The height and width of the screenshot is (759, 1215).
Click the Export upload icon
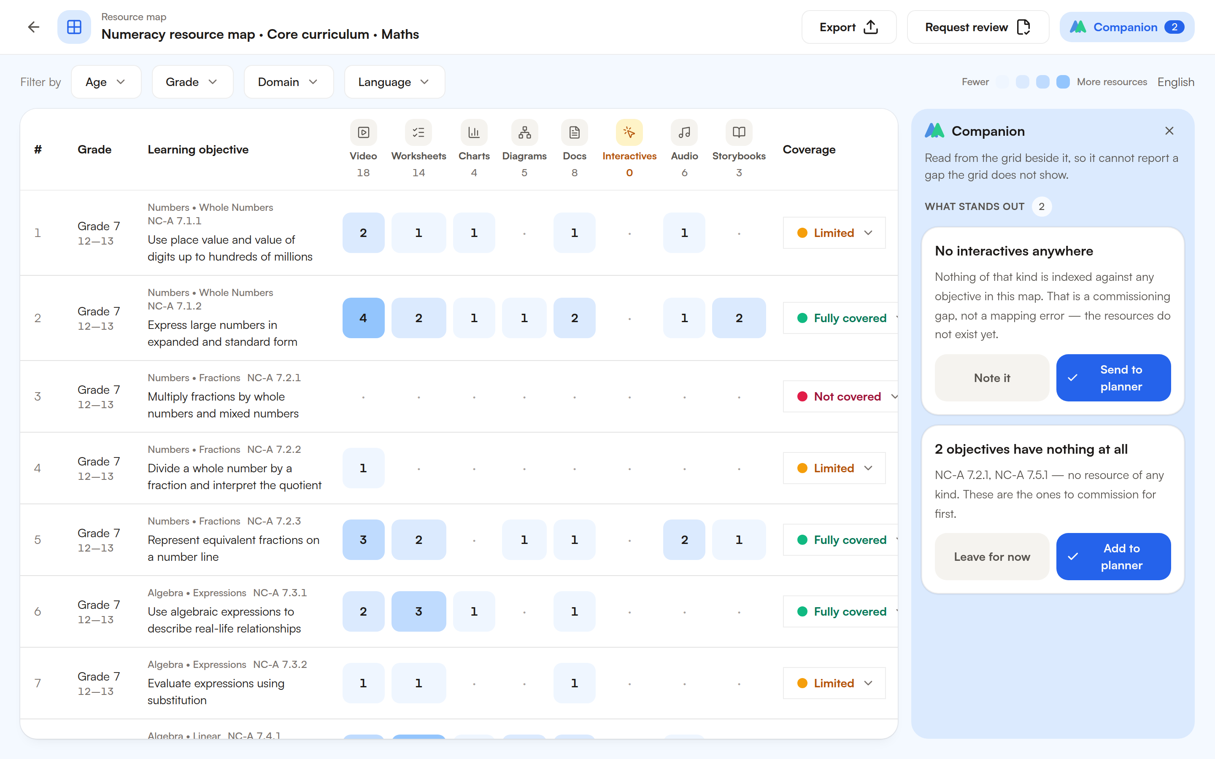pos(871,27)
